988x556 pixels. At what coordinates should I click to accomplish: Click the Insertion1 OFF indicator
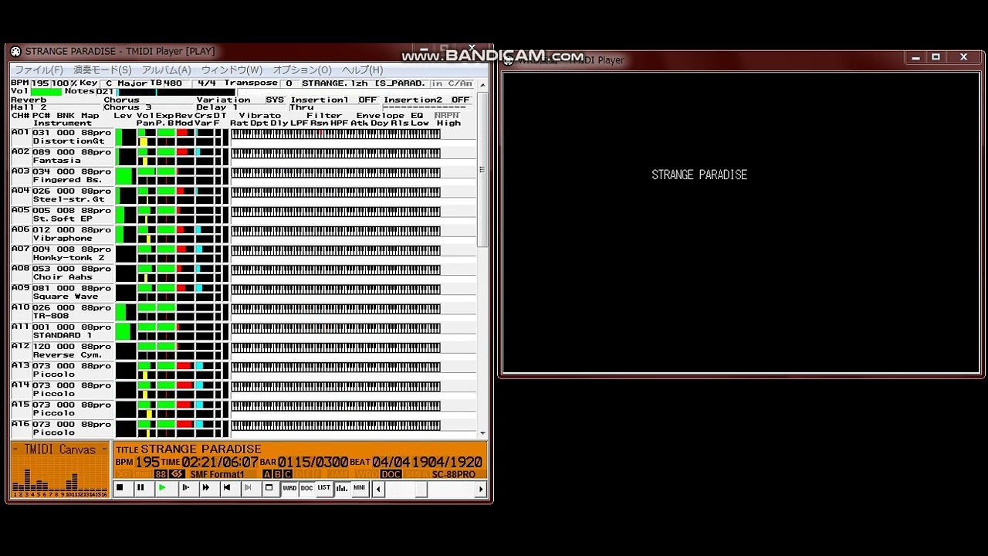click(x=367, y=100)
